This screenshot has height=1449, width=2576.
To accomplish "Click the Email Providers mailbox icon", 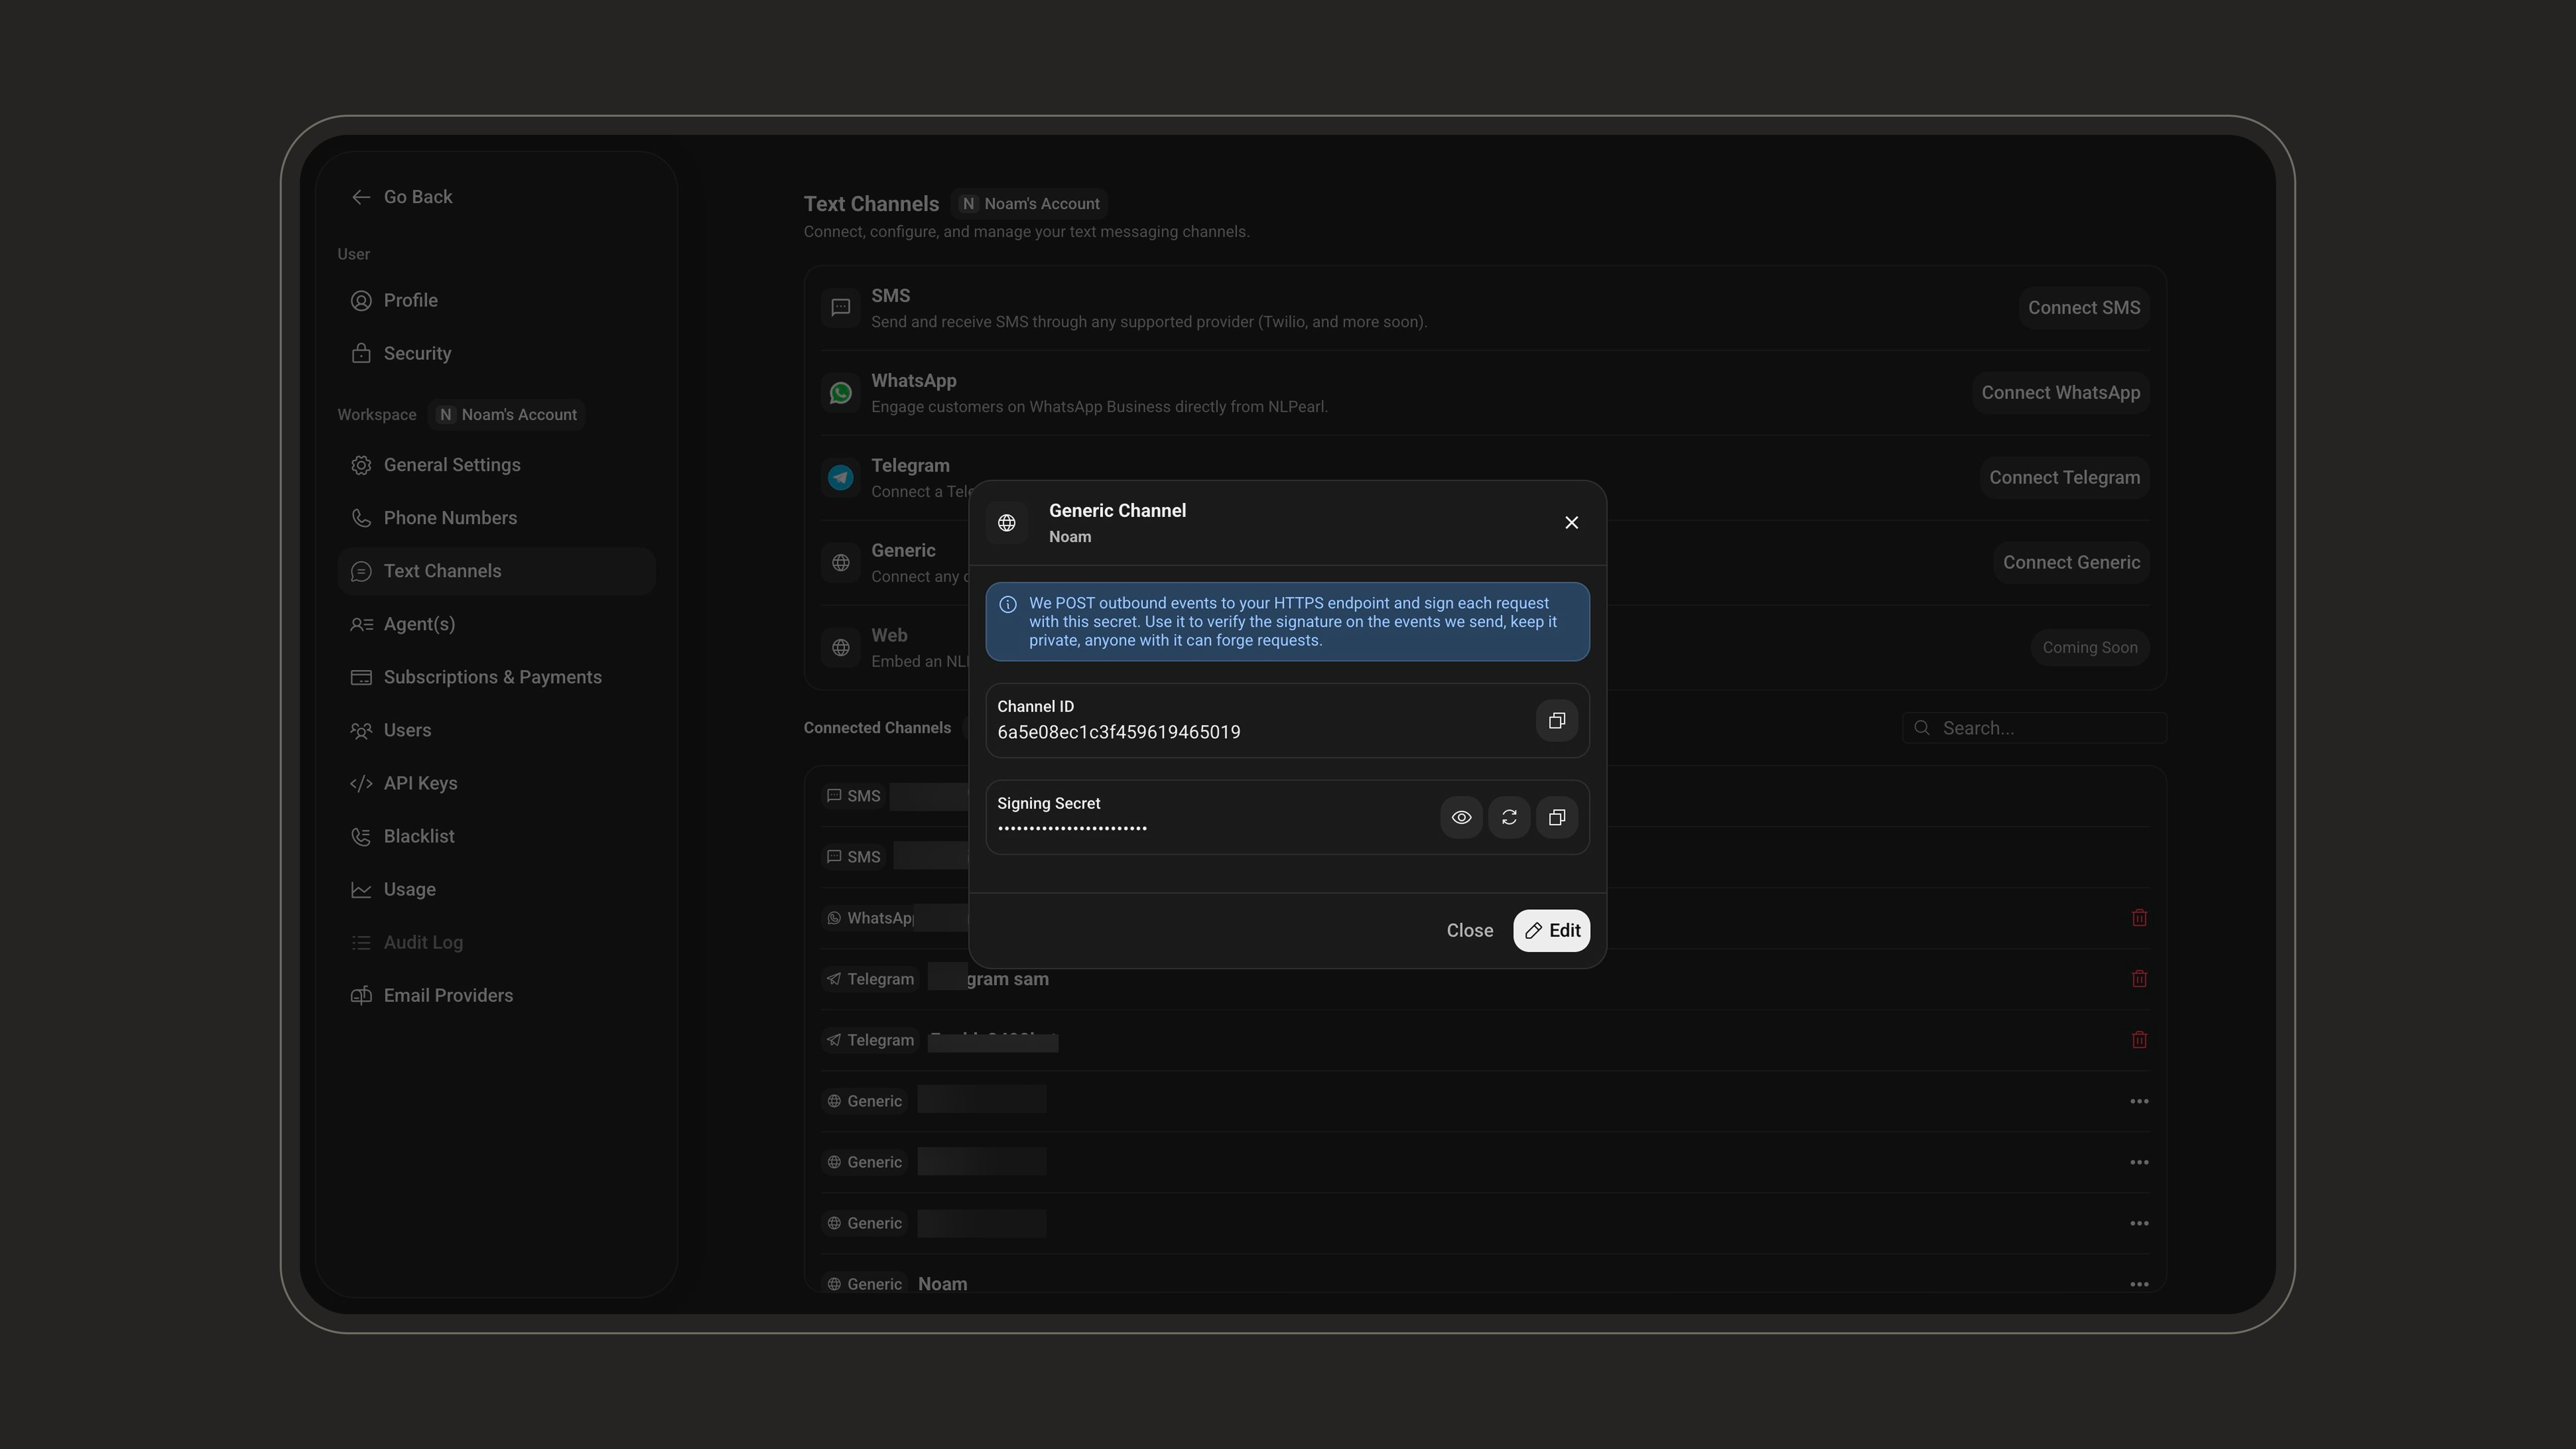I will point(361,995).
